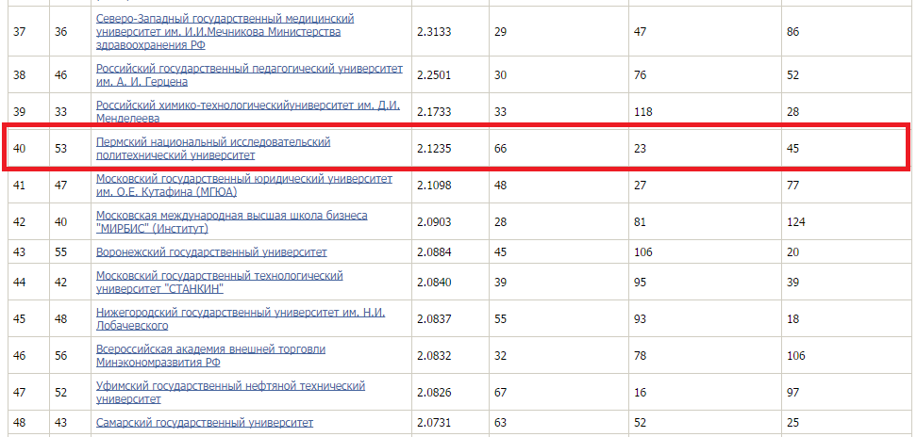Click rank 48 in Самарский row
917x437 pixels.
pyautogui.click(x=19, y=423)
